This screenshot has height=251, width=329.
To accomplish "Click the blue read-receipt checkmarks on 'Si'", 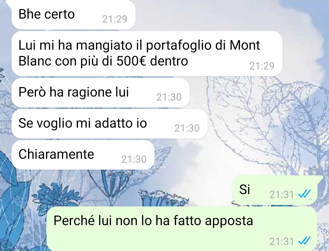I will pos(304,194).
